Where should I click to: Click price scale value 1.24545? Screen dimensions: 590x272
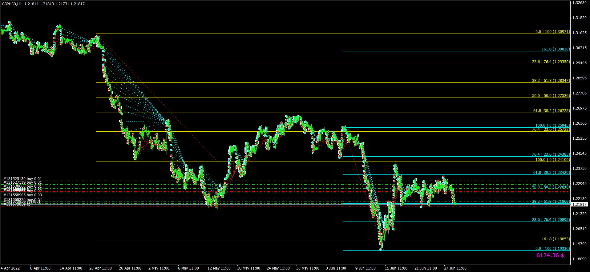(x=579, y=154)
